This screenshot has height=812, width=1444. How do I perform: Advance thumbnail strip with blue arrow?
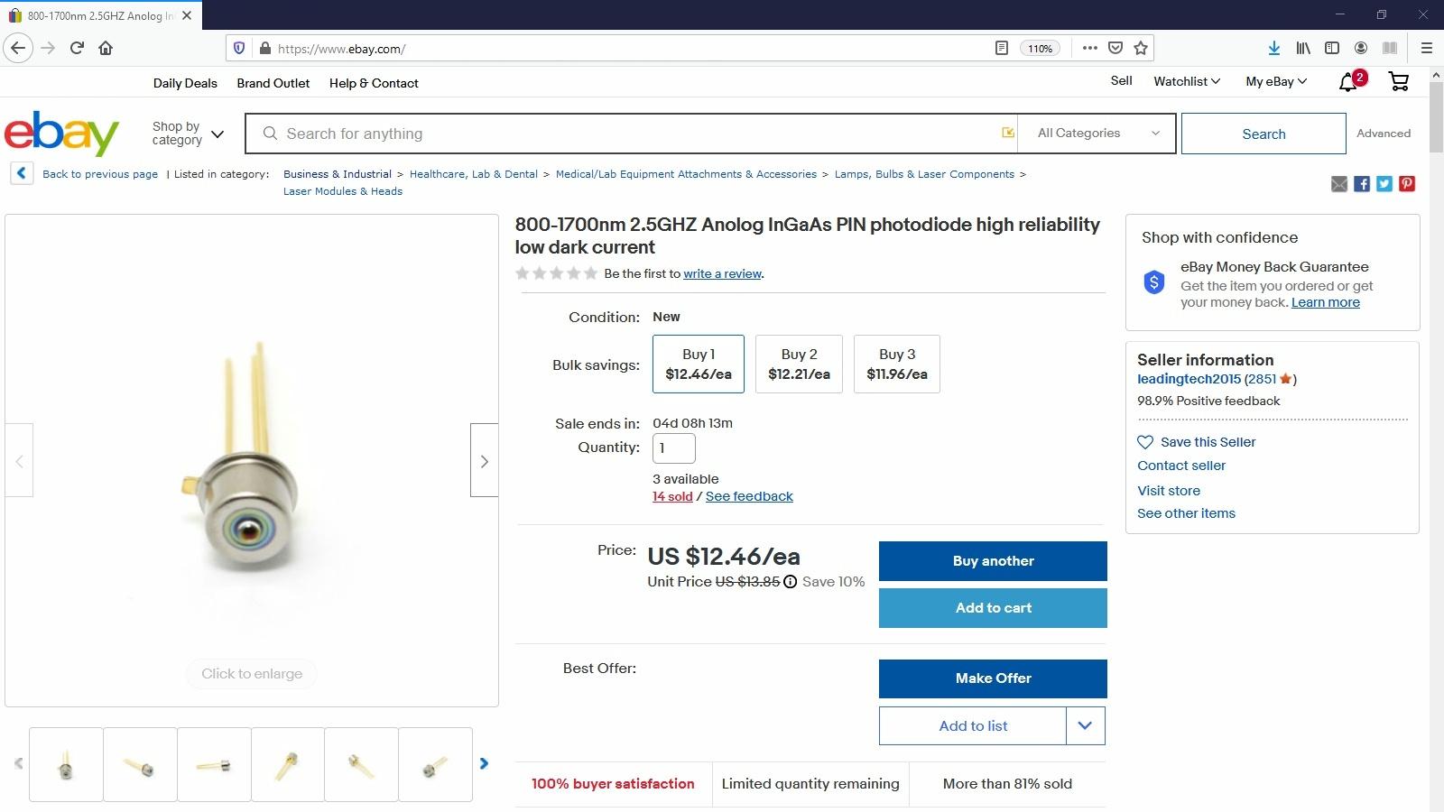point(484,763)
